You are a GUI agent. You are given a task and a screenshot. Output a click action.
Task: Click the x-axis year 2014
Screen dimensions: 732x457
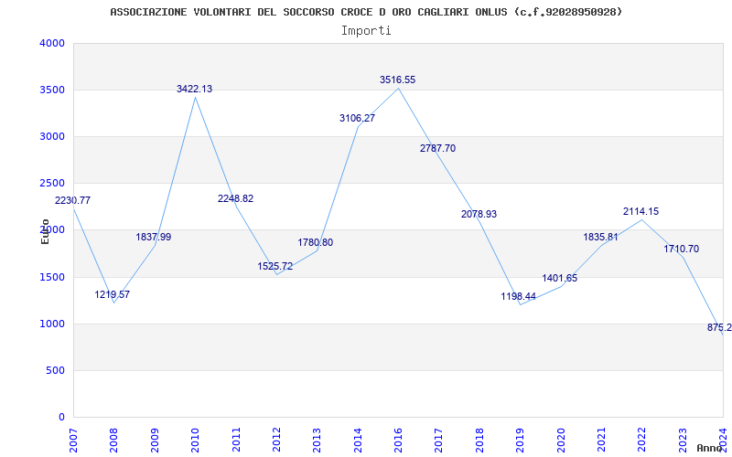tap(358, 440)
